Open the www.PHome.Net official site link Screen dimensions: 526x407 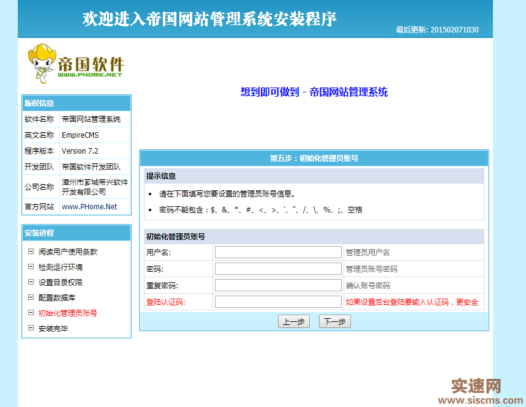89,207
